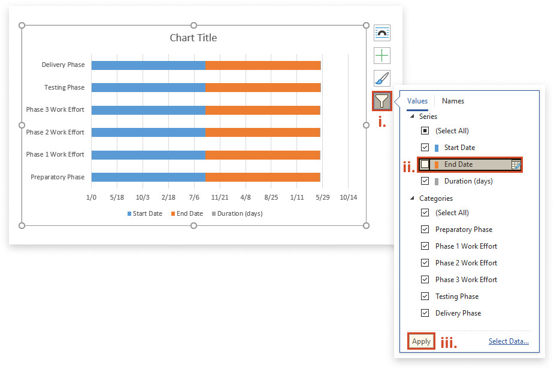
Task: Click the Chart Elements plus icon
Action: point(382,56)
